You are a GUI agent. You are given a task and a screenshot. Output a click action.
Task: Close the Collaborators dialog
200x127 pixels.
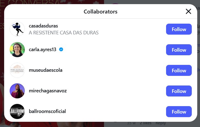[x=188, y=12]
